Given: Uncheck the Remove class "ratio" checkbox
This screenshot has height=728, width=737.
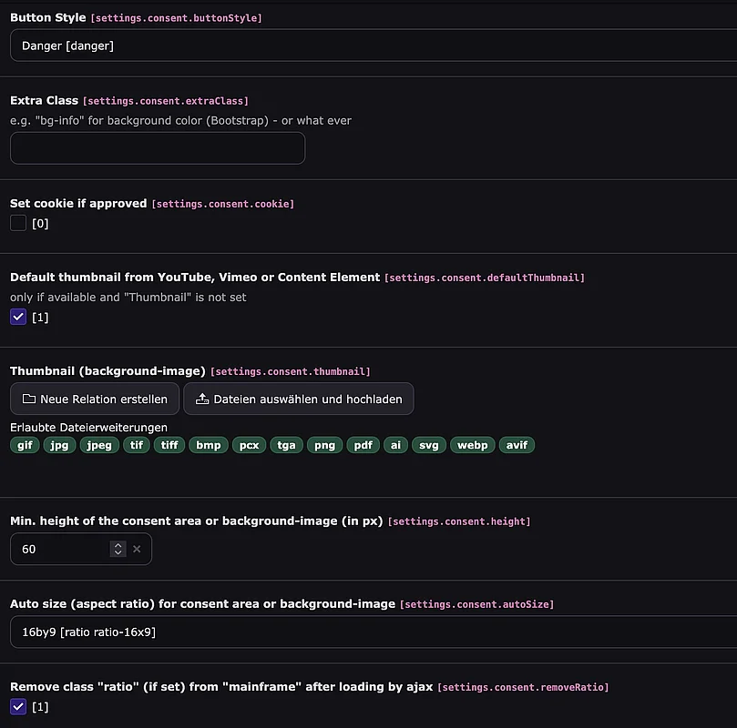Looking at the screenshot, I should tap(18, 706).
